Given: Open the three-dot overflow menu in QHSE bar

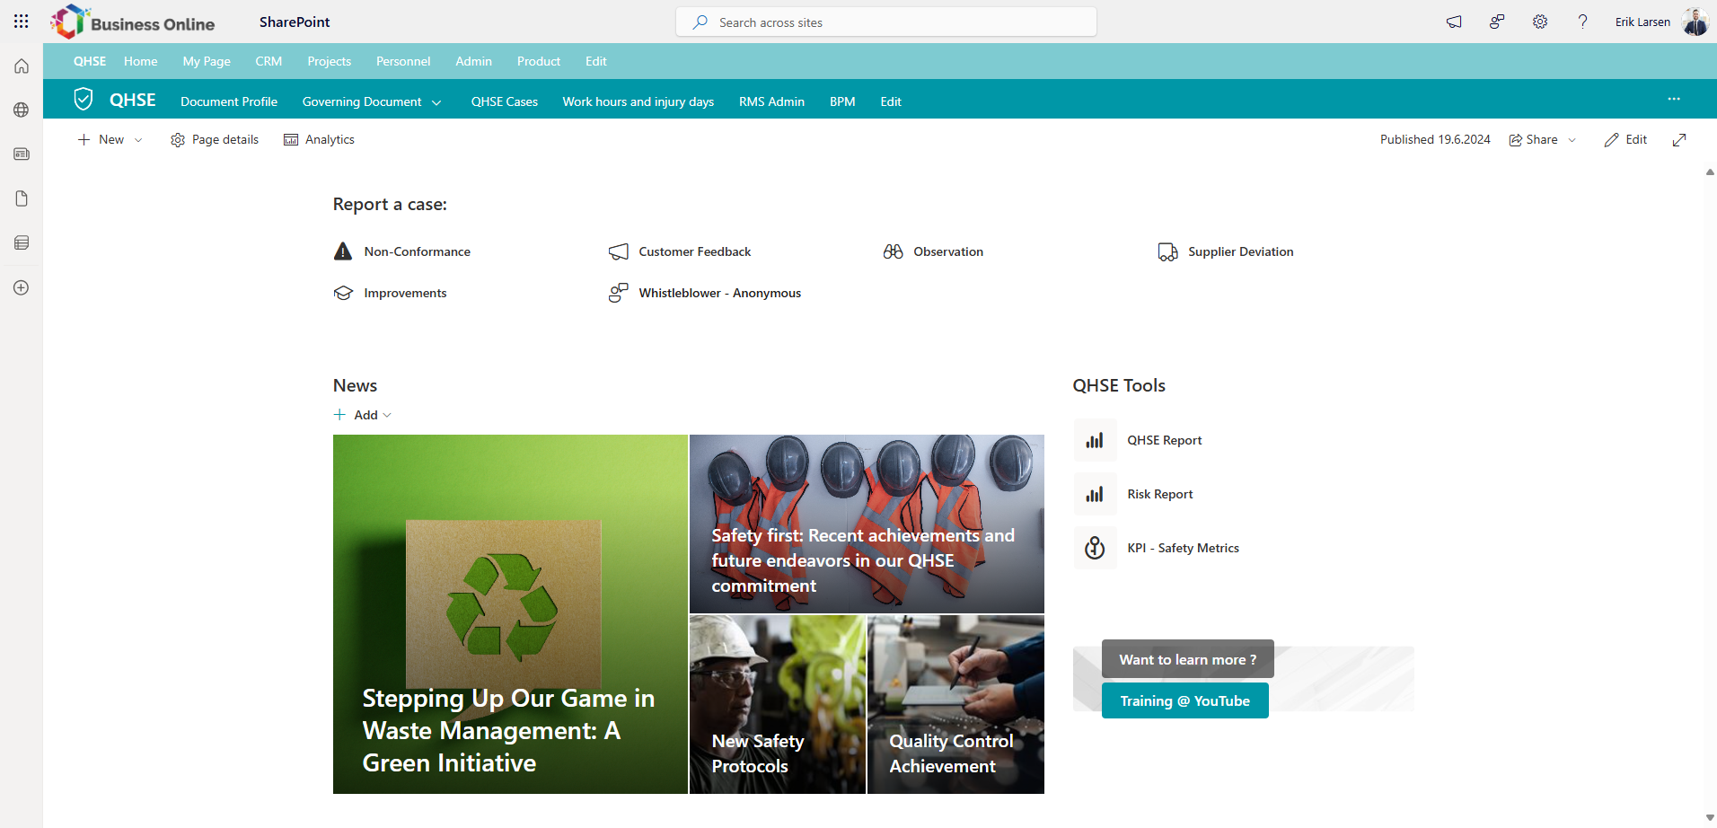Looking at the screenshot, I should tap(1674, 99).
